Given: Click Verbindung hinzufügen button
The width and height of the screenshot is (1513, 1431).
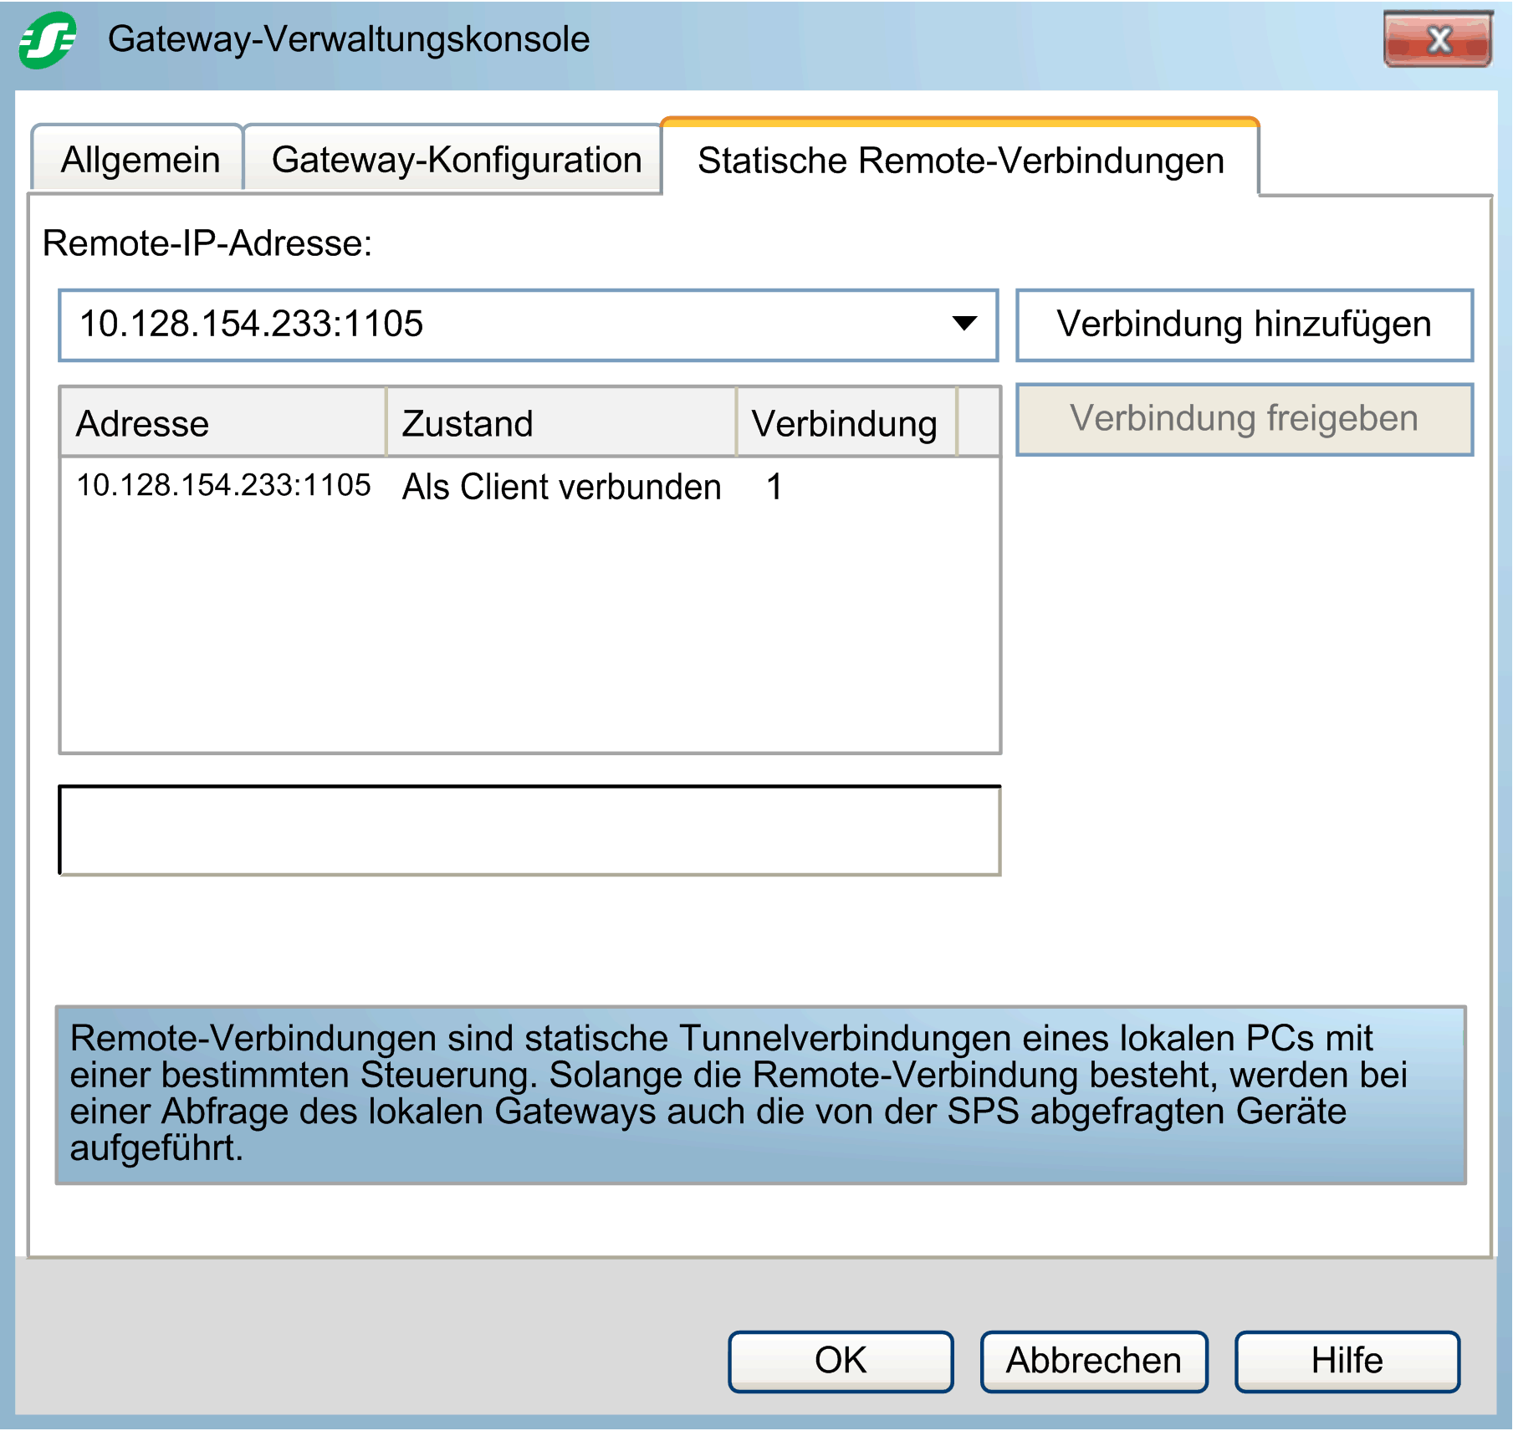Looking at the screenshot, I should [x=1245, y=325].
